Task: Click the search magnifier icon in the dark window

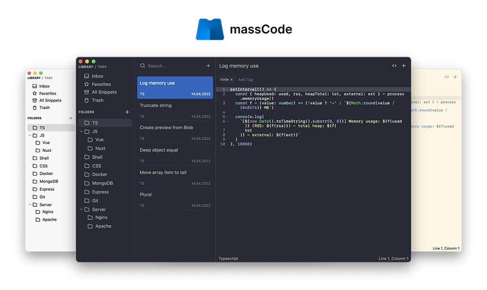Action: point(143,66)
